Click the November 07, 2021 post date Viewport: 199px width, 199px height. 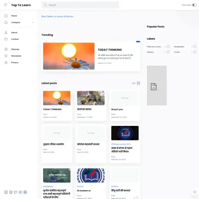[119, 117]
